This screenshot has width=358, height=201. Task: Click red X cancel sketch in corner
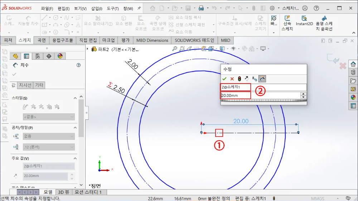click(x=343, y=66)
